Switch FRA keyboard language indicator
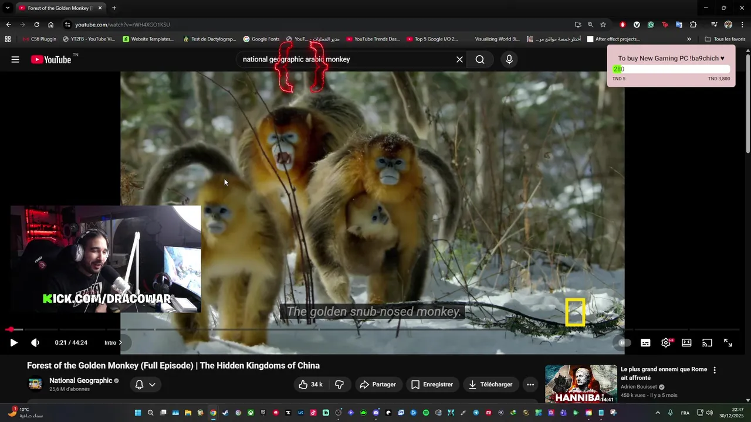Screen dimensions: 751x422 tap(685, 413)
